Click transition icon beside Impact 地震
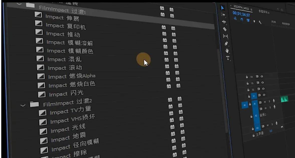Viewport: 295px width, 158px height. point(44,141)
